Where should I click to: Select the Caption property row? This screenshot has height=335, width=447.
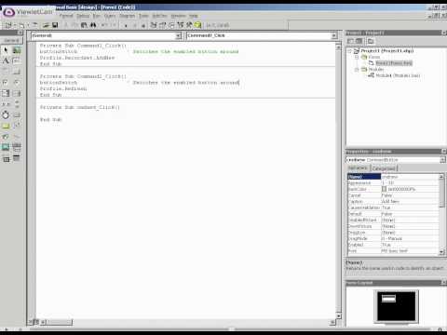pos(393,202)
